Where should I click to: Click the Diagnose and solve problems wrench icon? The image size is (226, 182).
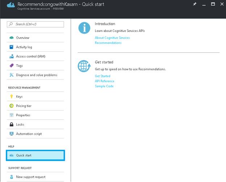[x=12, y=75]
